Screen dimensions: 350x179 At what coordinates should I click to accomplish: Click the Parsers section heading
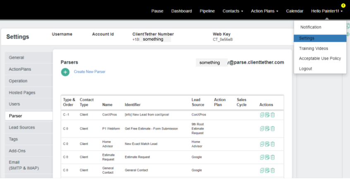tap(70, 62)
